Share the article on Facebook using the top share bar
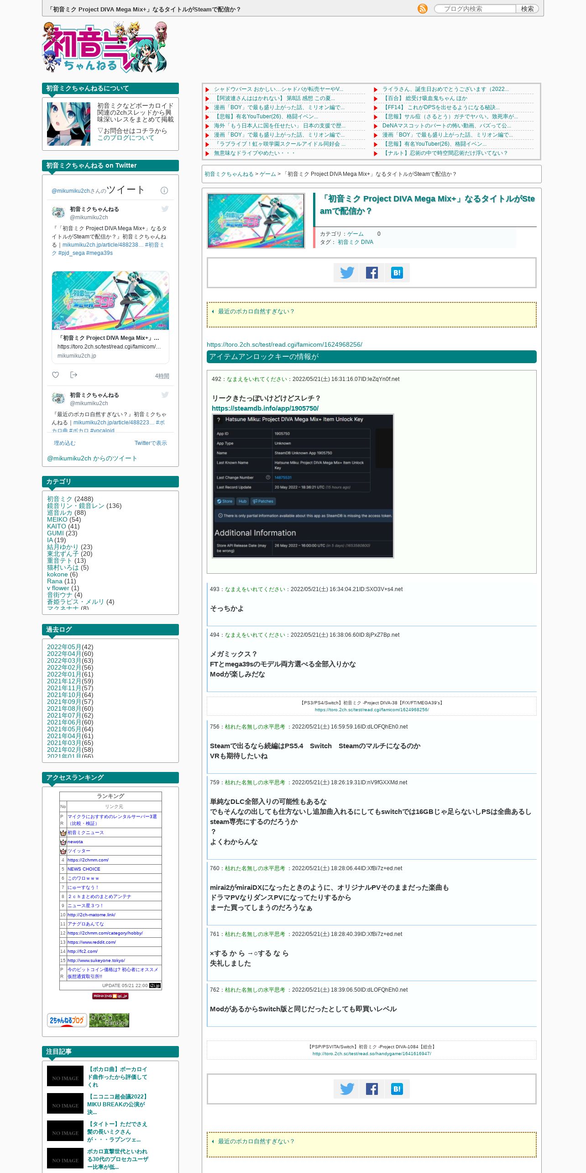This screenshot has width=586, height=1173. click(371, 273)
